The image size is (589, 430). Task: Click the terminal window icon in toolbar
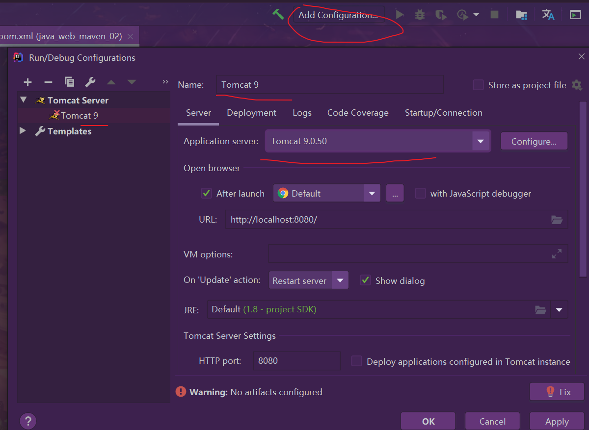coord(575,15)
